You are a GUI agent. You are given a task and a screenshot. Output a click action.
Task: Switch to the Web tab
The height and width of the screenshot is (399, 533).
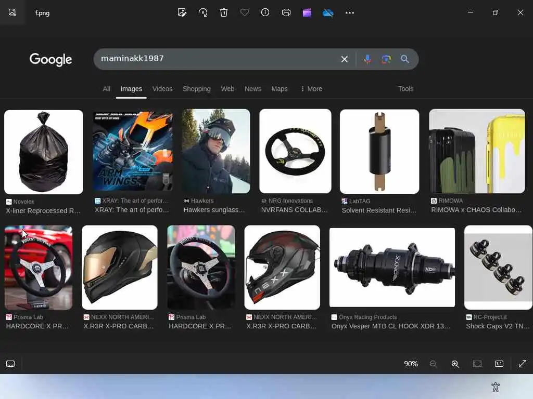227,89
